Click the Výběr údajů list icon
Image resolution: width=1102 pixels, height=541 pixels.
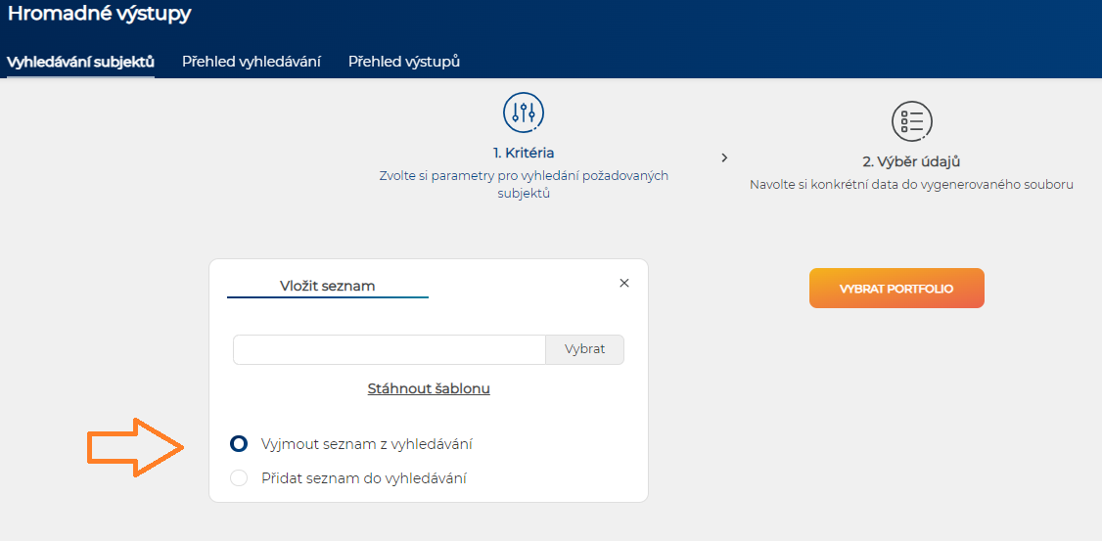(x=911, y=121)
